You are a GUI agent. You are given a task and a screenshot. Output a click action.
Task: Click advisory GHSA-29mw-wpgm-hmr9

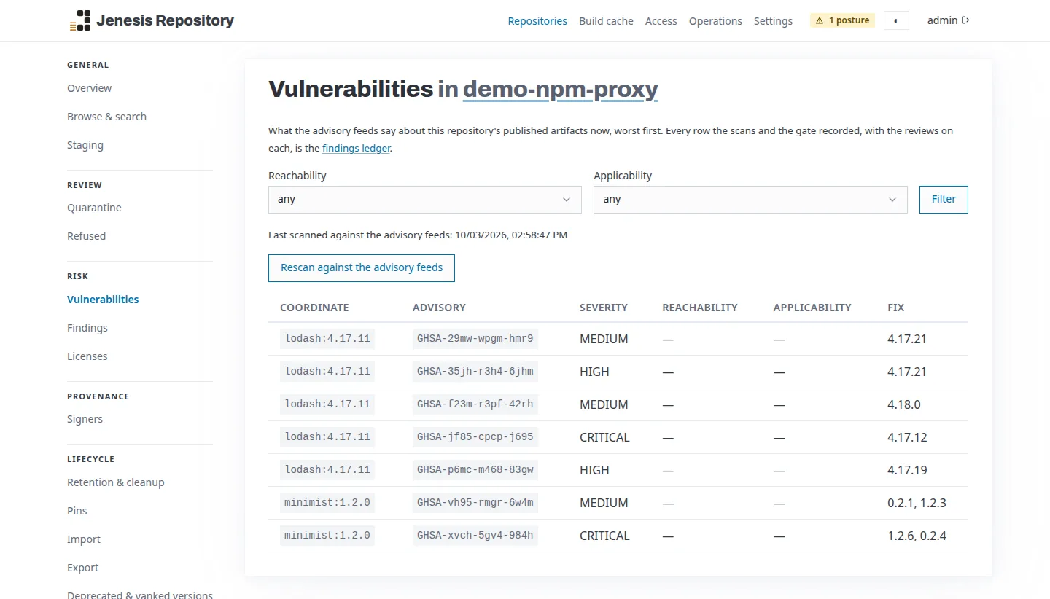[x=475, y=339]
